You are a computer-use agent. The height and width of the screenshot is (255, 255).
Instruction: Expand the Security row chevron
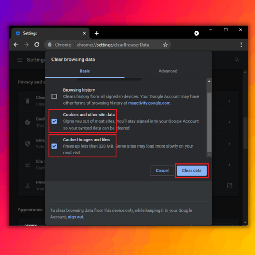[230, 143]
